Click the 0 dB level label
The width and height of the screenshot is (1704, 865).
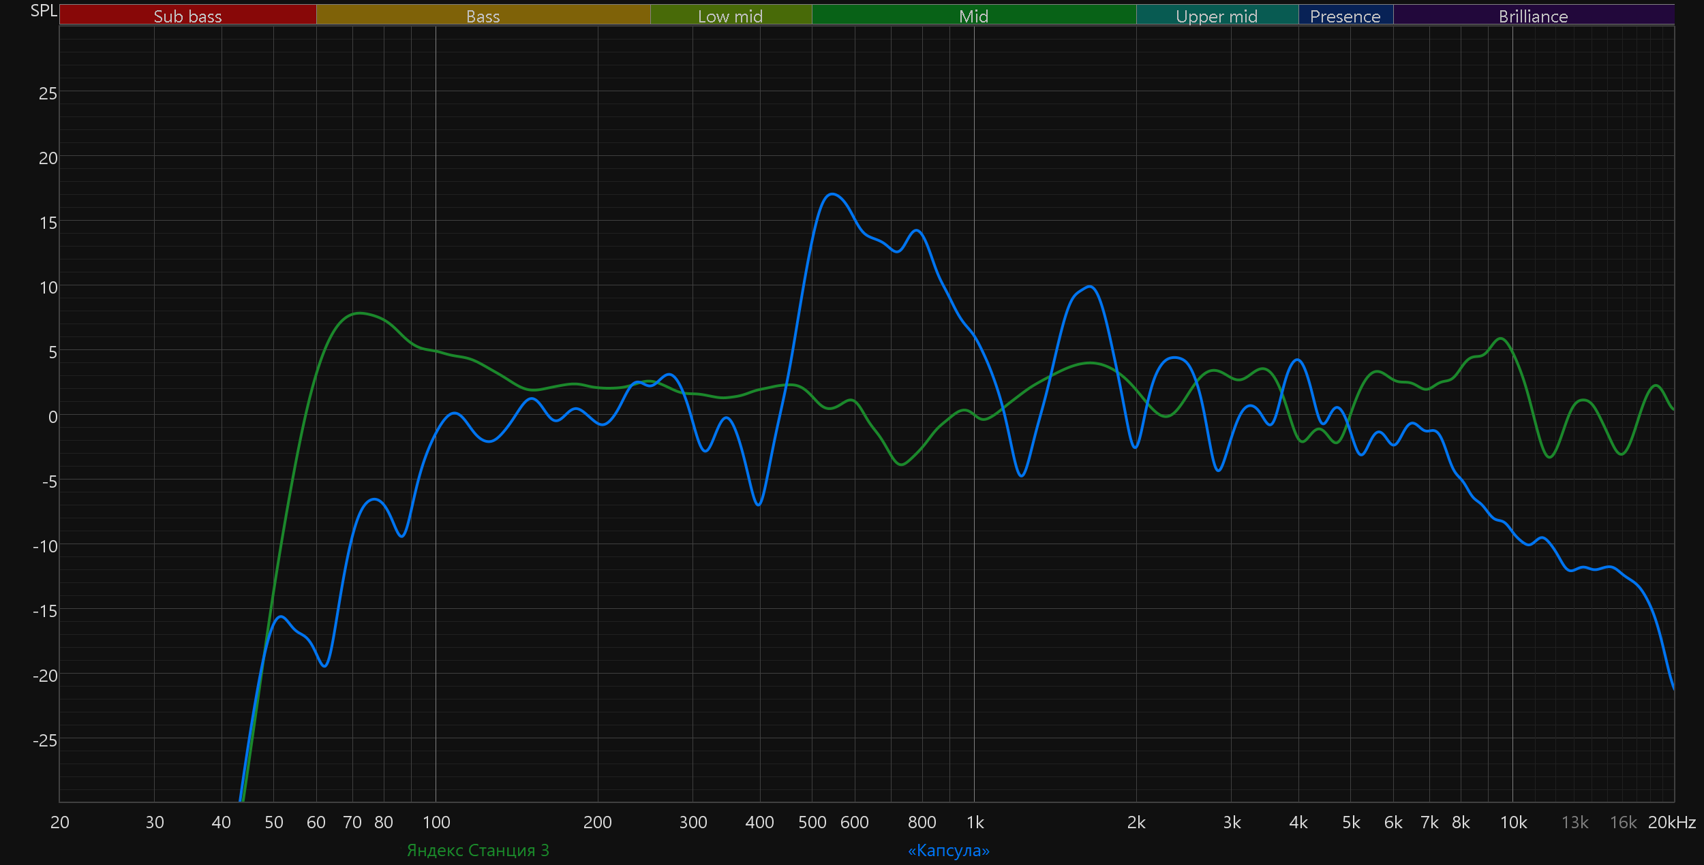coord(52,417)
